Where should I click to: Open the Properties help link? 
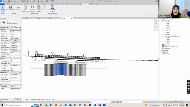[x=4, y=99]
